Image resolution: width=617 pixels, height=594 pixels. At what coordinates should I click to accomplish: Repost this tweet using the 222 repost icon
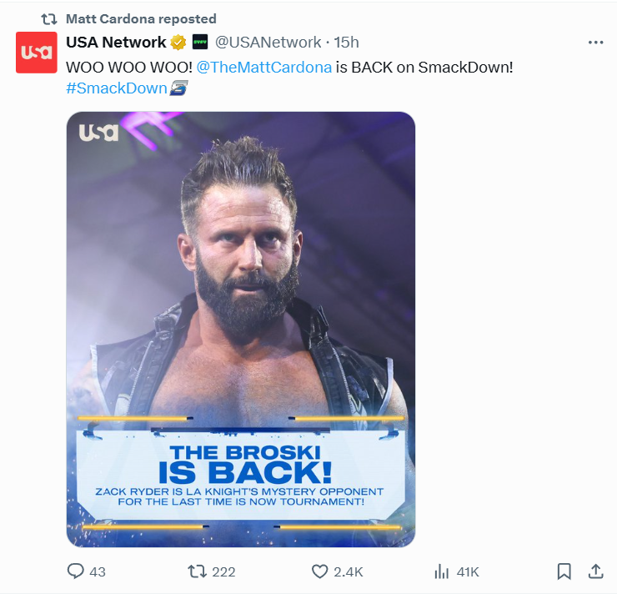pos(197,571)
